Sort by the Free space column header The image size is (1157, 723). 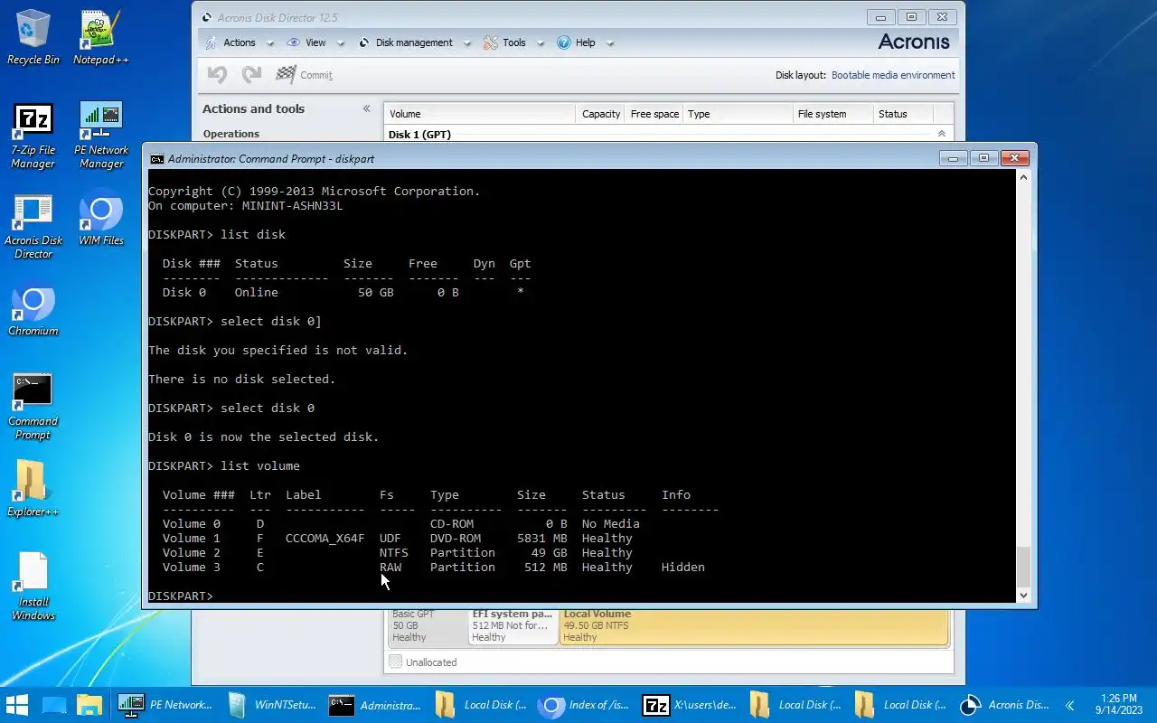[x=654, y=114]
